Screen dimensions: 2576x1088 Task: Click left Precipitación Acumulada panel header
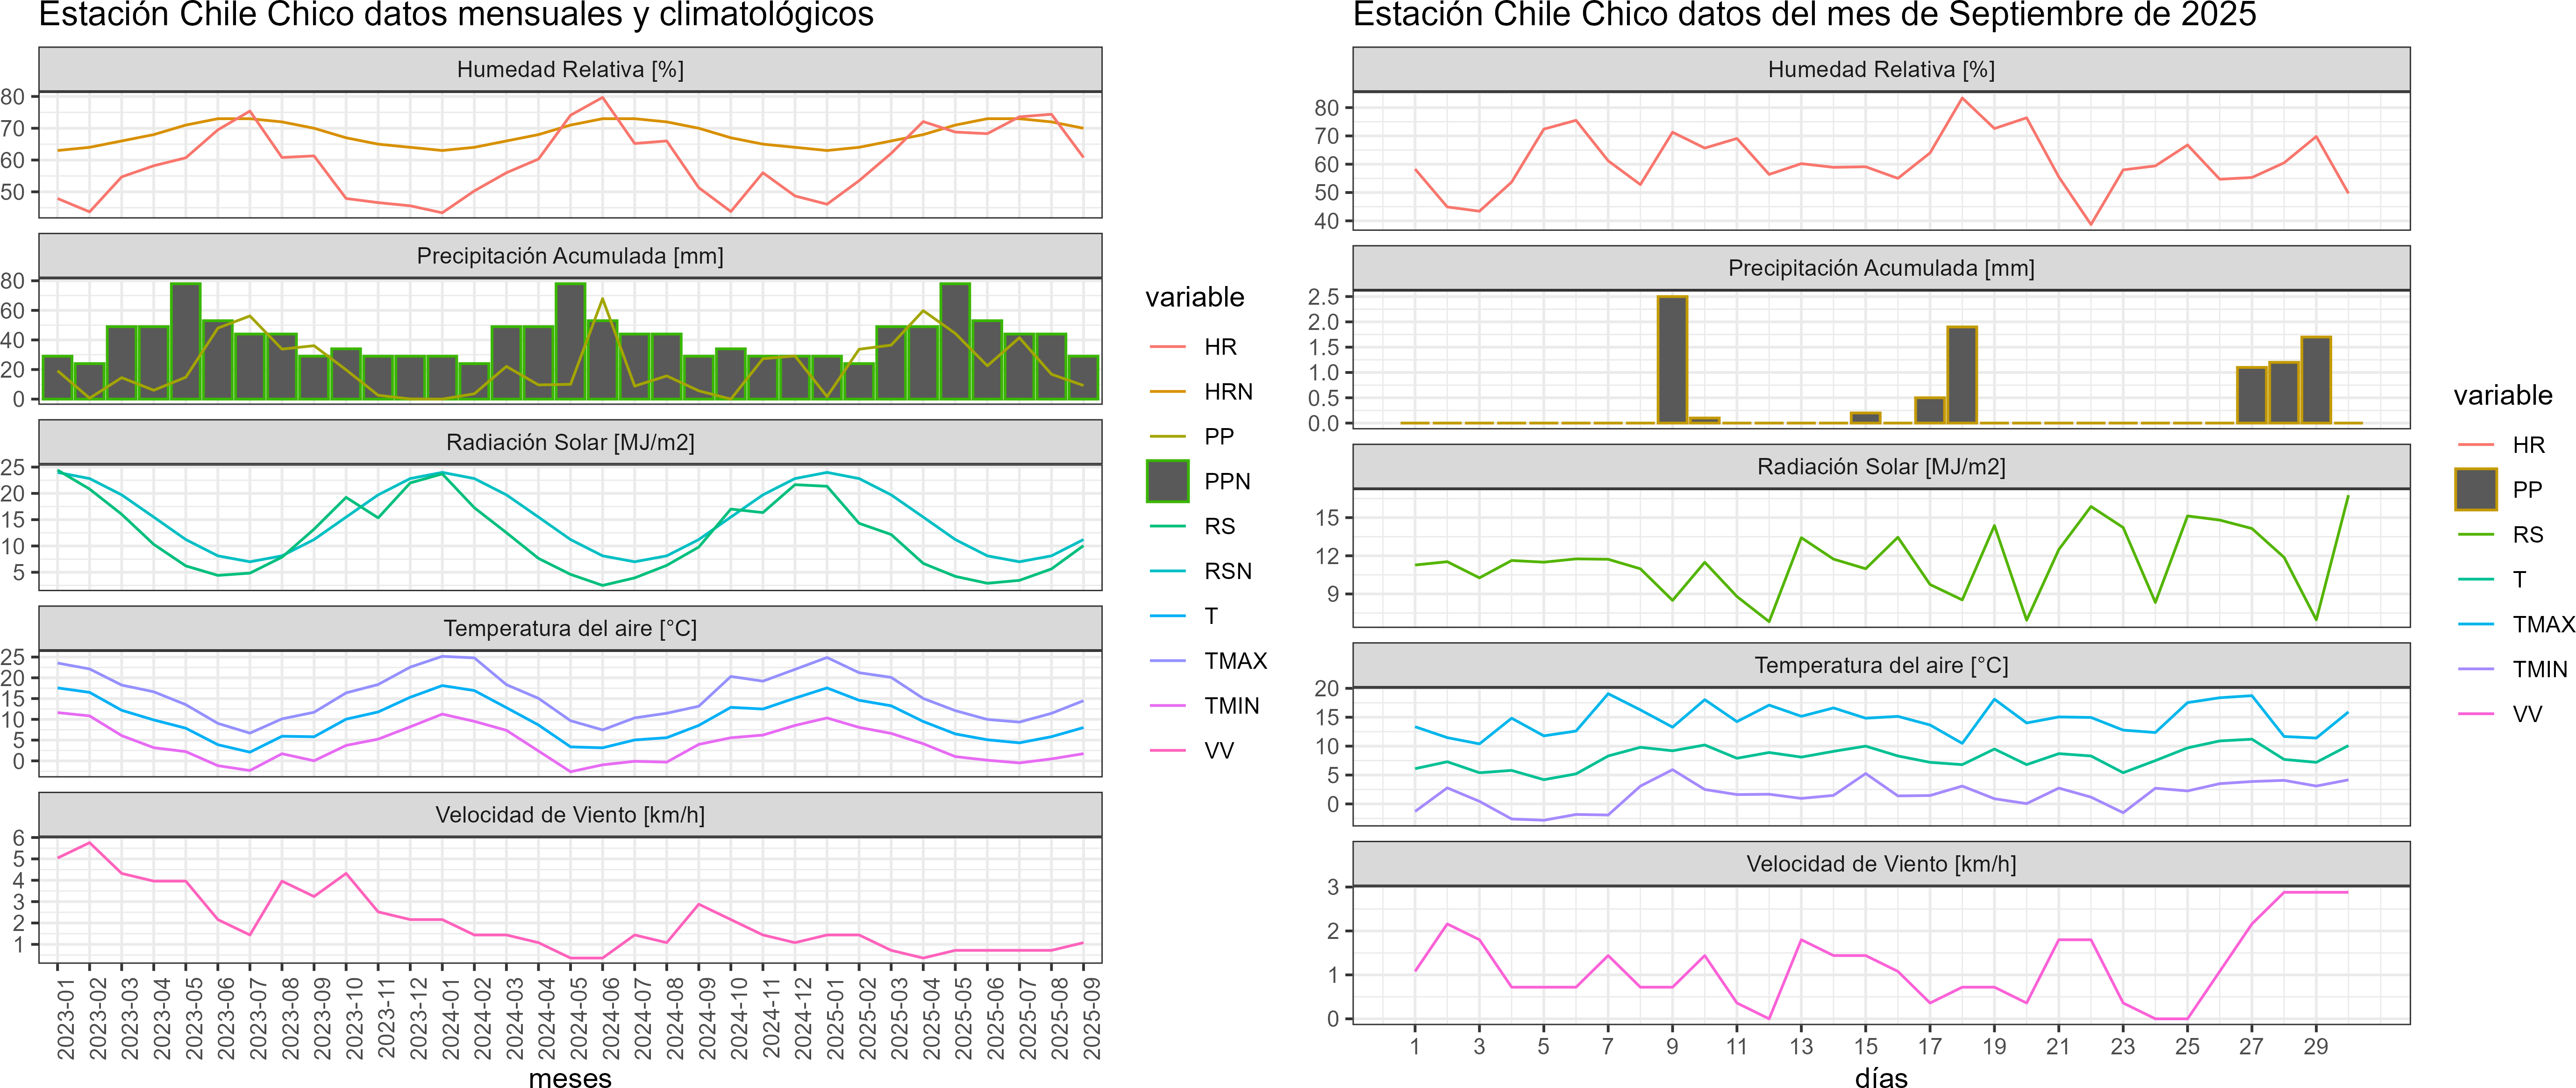pyautogui.click(x=570, y=256)
